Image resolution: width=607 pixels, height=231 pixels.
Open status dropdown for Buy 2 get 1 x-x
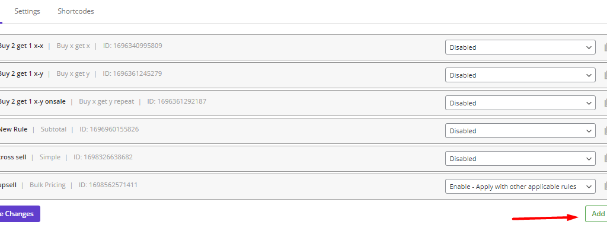point(520,47)
